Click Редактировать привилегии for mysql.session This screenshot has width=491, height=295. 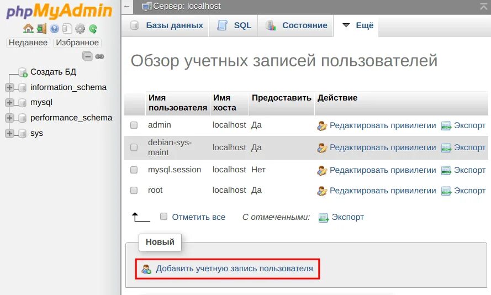(x=383, y=170)
